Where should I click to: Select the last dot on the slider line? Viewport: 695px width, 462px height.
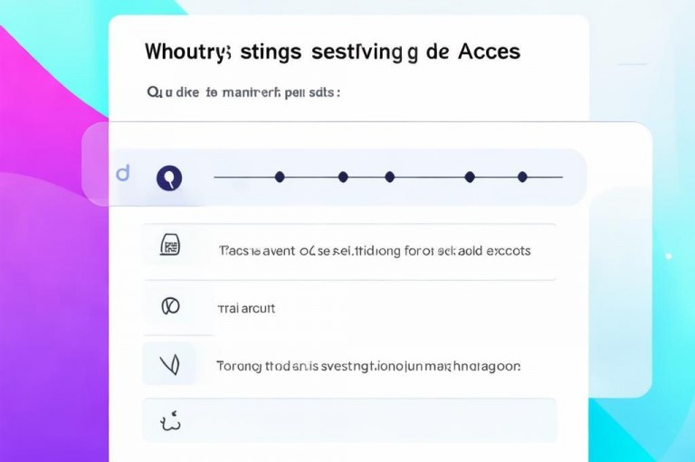coord(522,177)
